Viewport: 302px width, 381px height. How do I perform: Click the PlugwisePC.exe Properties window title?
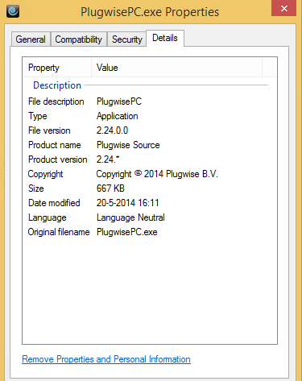[150, 12]
